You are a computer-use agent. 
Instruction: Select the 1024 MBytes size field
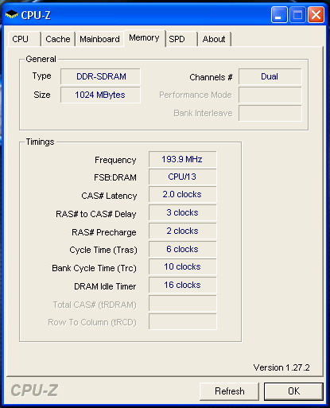[100, 95]
